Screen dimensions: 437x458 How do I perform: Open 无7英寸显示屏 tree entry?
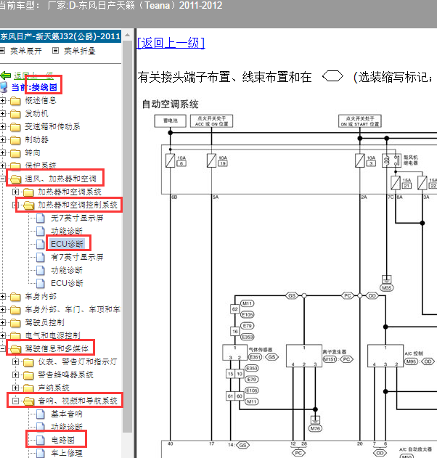pyautogui.click(x=77, y=218)
